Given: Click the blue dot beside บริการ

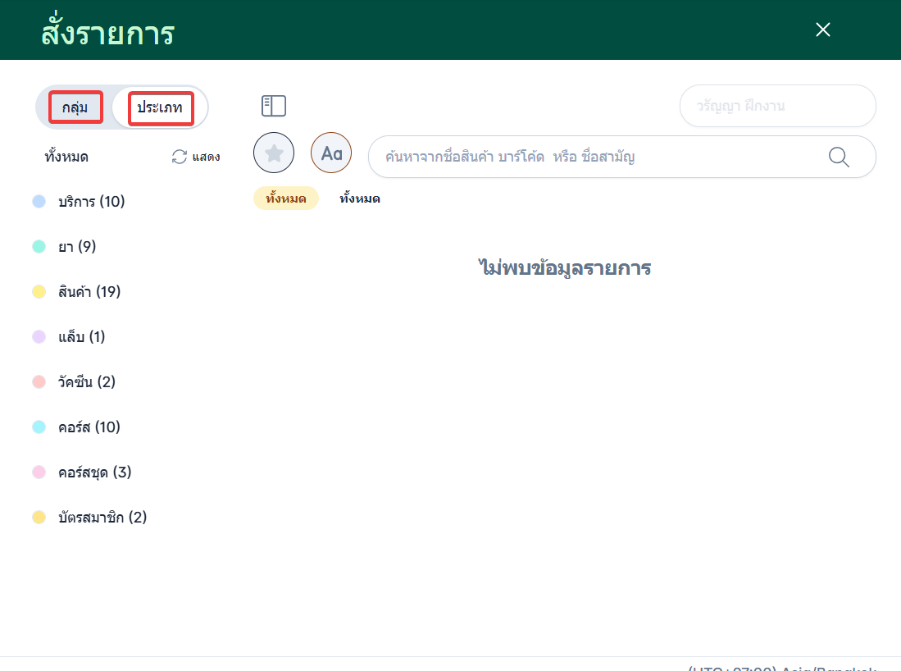Looking at the screenshot, I should [39, 201].
